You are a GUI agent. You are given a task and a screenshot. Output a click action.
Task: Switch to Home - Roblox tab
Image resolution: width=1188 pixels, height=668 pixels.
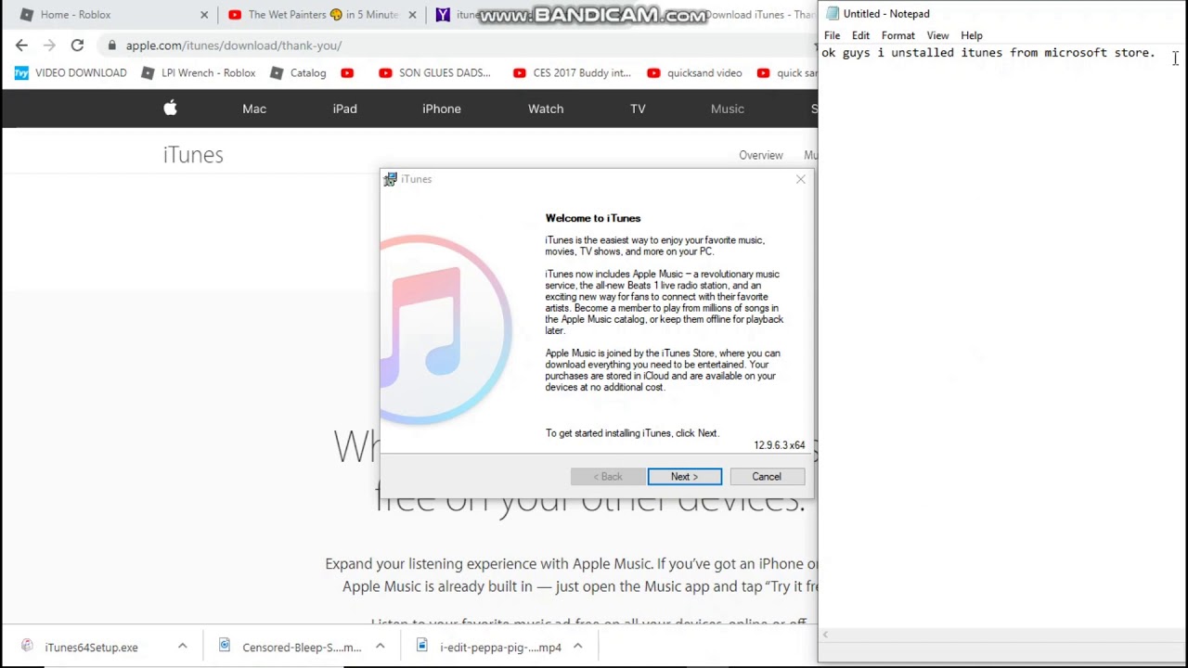[x=75, y=15]
